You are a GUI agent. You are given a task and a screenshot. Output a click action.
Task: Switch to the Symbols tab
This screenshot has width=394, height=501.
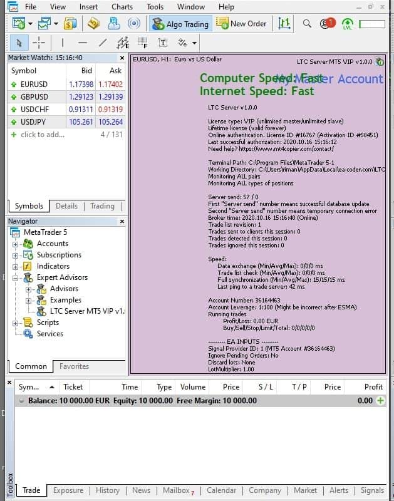pos(29,206)
